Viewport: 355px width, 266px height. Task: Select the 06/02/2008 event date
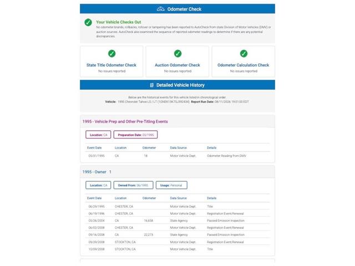coord(97,228)
